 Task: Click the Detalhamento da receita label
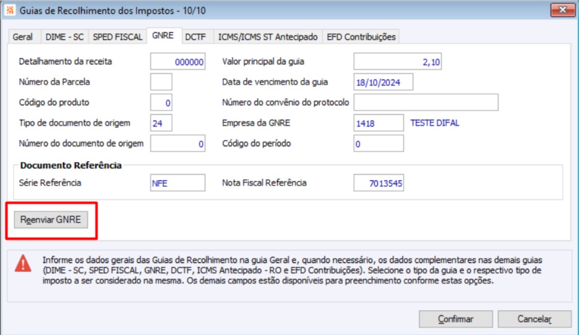pyautogui.click(x=65, y=61)
